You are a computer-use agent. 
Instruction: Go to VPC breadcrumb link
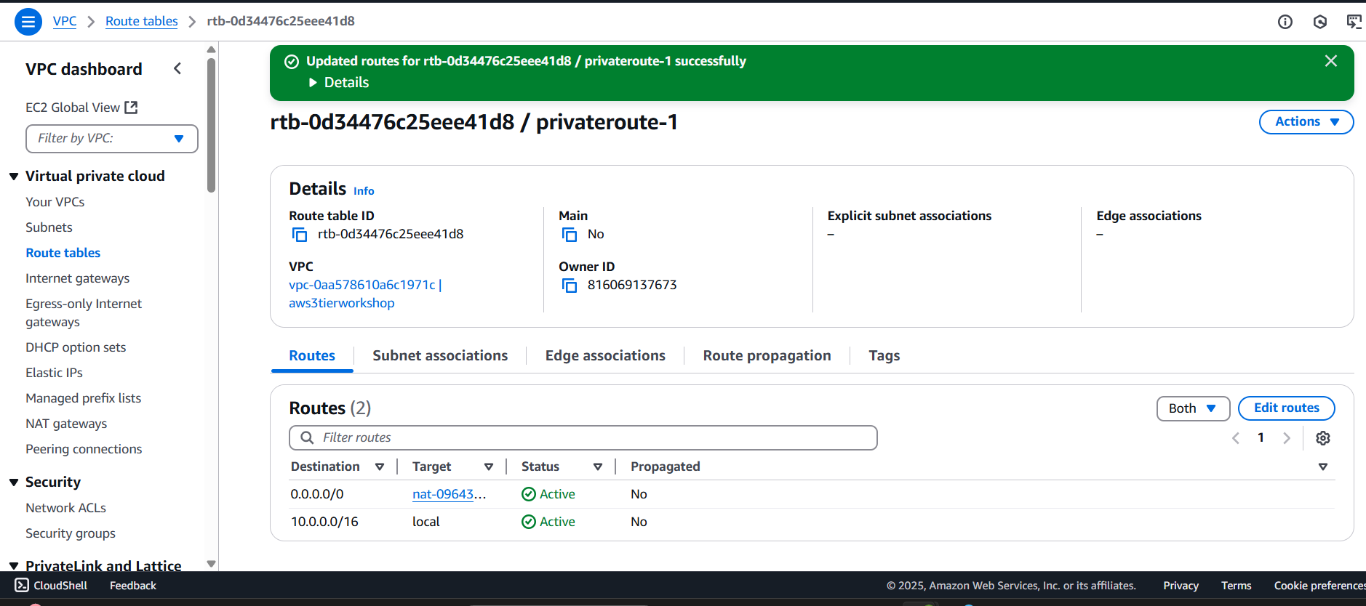point(65,21)
